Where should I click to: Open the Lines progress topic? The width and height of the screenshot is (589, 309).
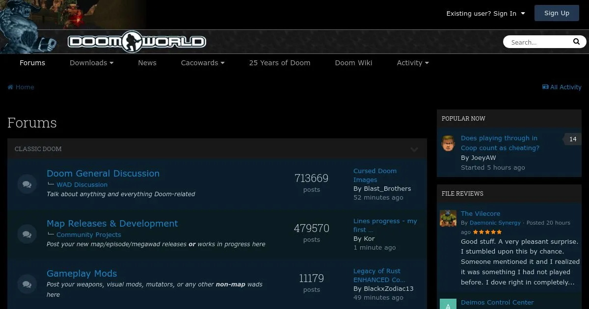pyautogui.click(x=385, y=226)
